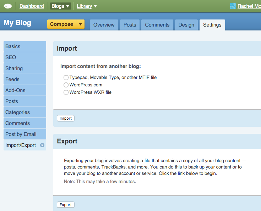Open Posts settings in the sidebar
Screen dimensions: 261x211
pyautogui.click(x=25, y=101)
